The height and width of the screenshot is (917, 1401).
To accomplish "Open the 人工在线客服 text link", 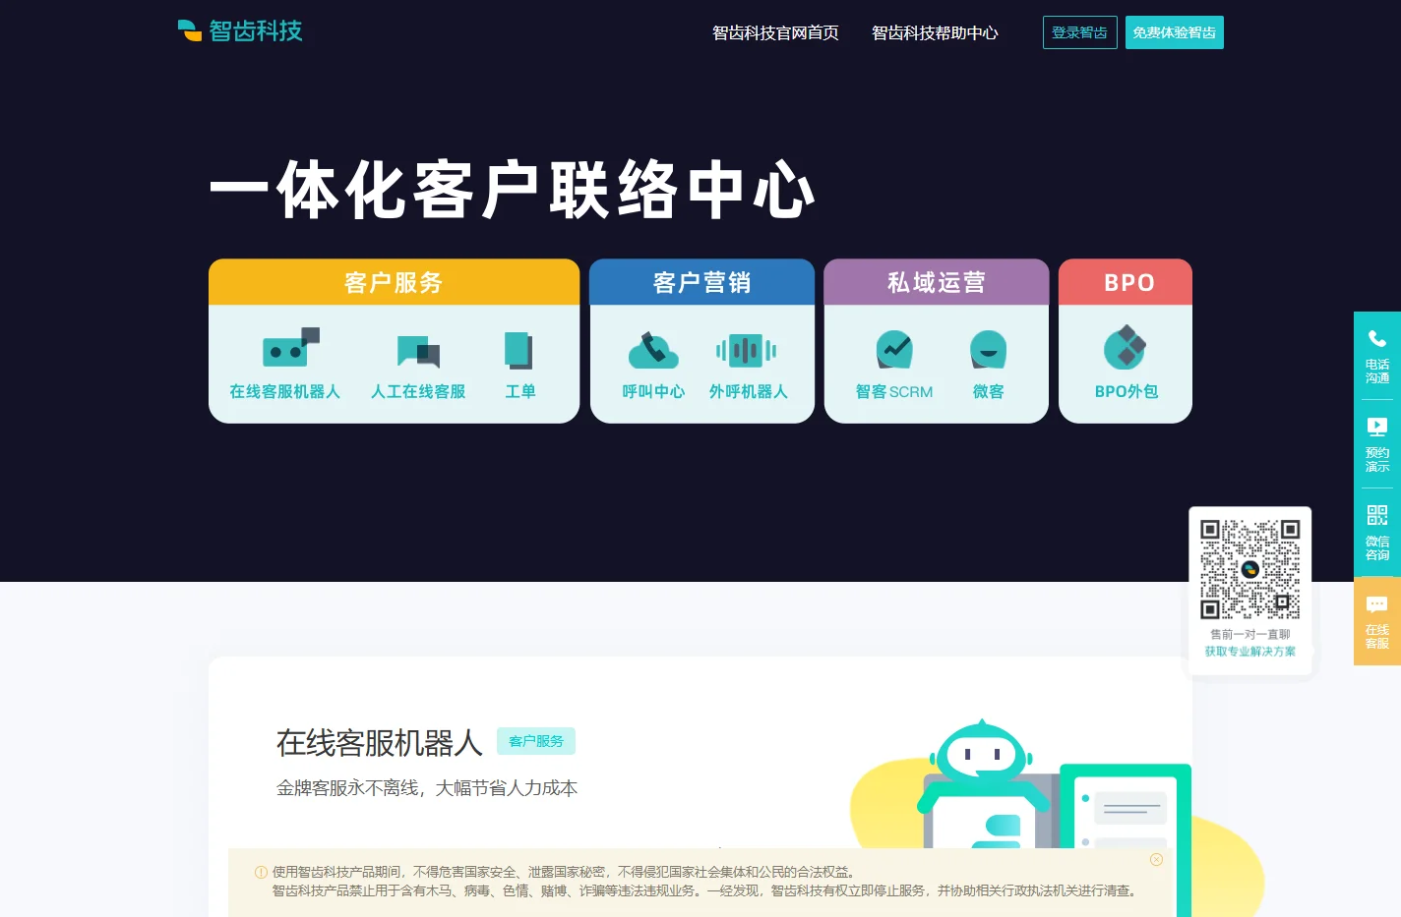I will (418, 391).
